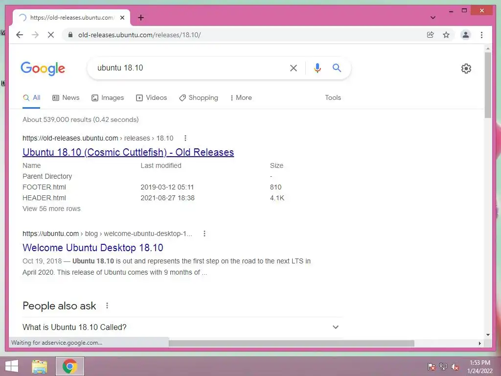Expand the More search options

(x=241, y=98)
